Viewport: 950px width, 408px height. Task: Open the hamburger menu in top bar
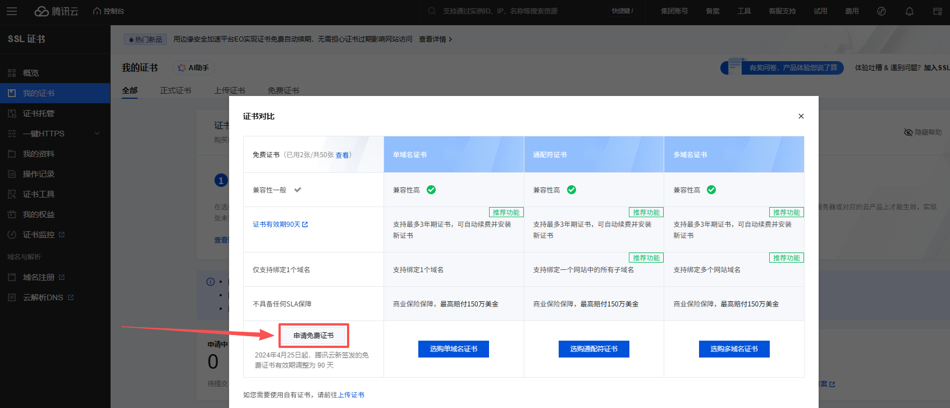(12, 11)
